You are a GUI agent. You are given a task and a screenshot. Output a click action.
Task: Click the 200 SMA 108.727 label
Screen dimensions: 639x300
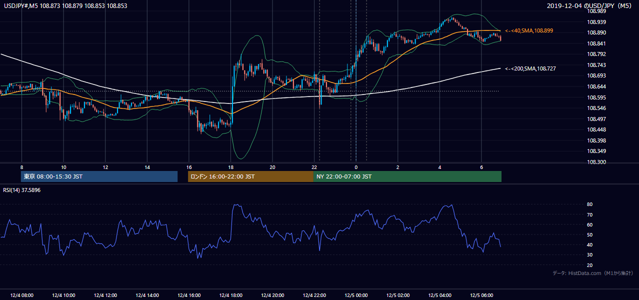[530, 68]
